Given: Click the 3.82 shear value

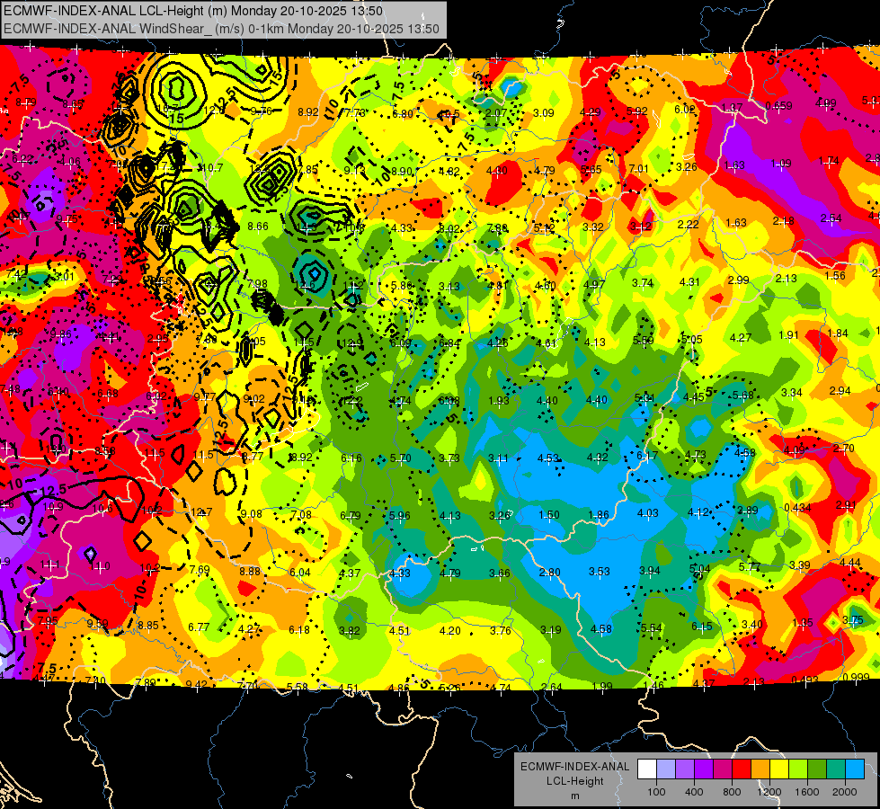Looking at the screenshot, I should pos(349,631).
